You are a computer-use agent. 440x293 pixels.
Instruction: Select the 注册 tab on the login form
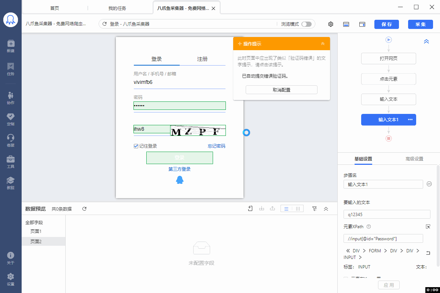(202, 59)
